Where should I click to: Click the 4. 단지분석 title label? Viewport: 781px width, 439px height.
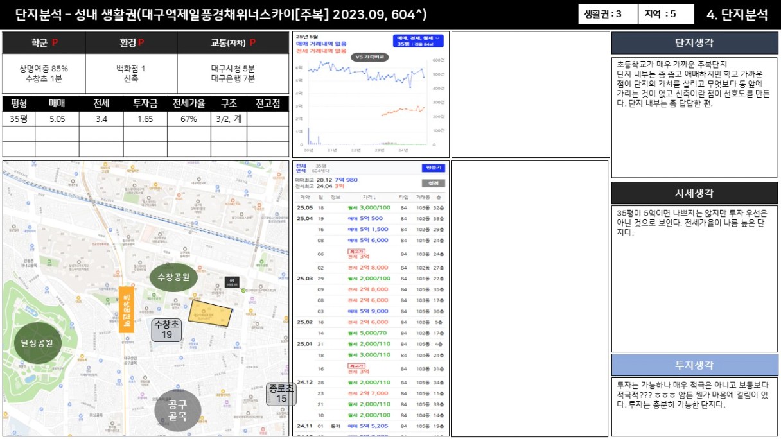[x=737, y=15]
